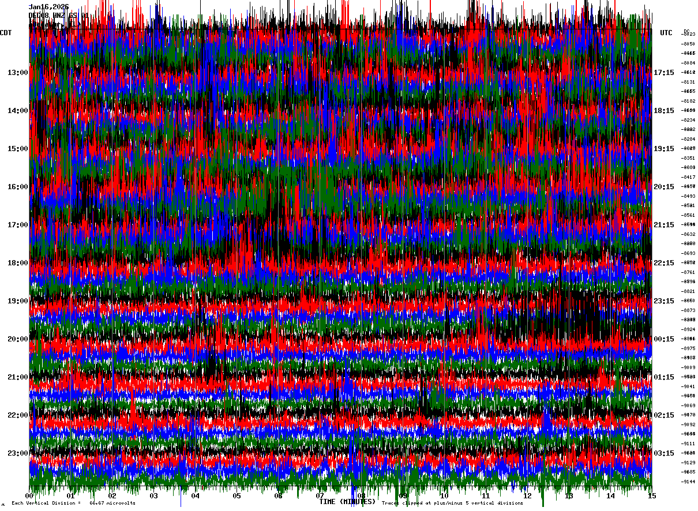The width and height of the screenshot is (698, 511).
Task: Click minute tick label 00
Action: coord(29,495)
